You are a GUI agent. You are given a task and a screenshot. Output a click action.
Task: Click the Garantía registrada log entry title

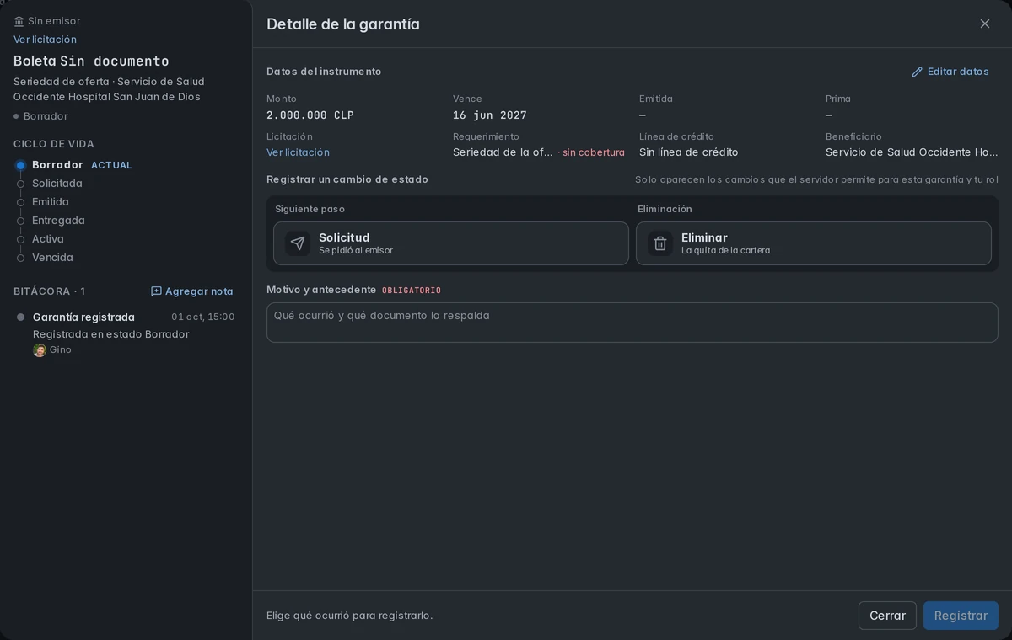coord(83,317)
